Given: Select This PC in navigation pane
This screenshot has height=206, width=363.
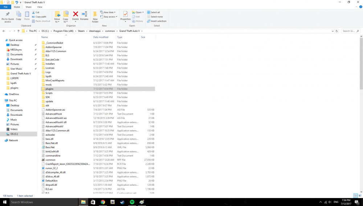Looking at the screenshot, I should pos(13,100).
